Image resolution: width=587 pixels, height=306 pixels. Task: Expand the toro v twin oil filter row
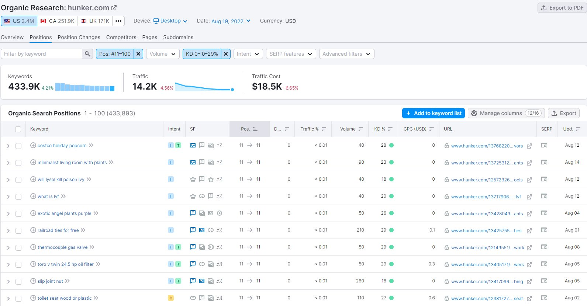(x=8, y=265)
